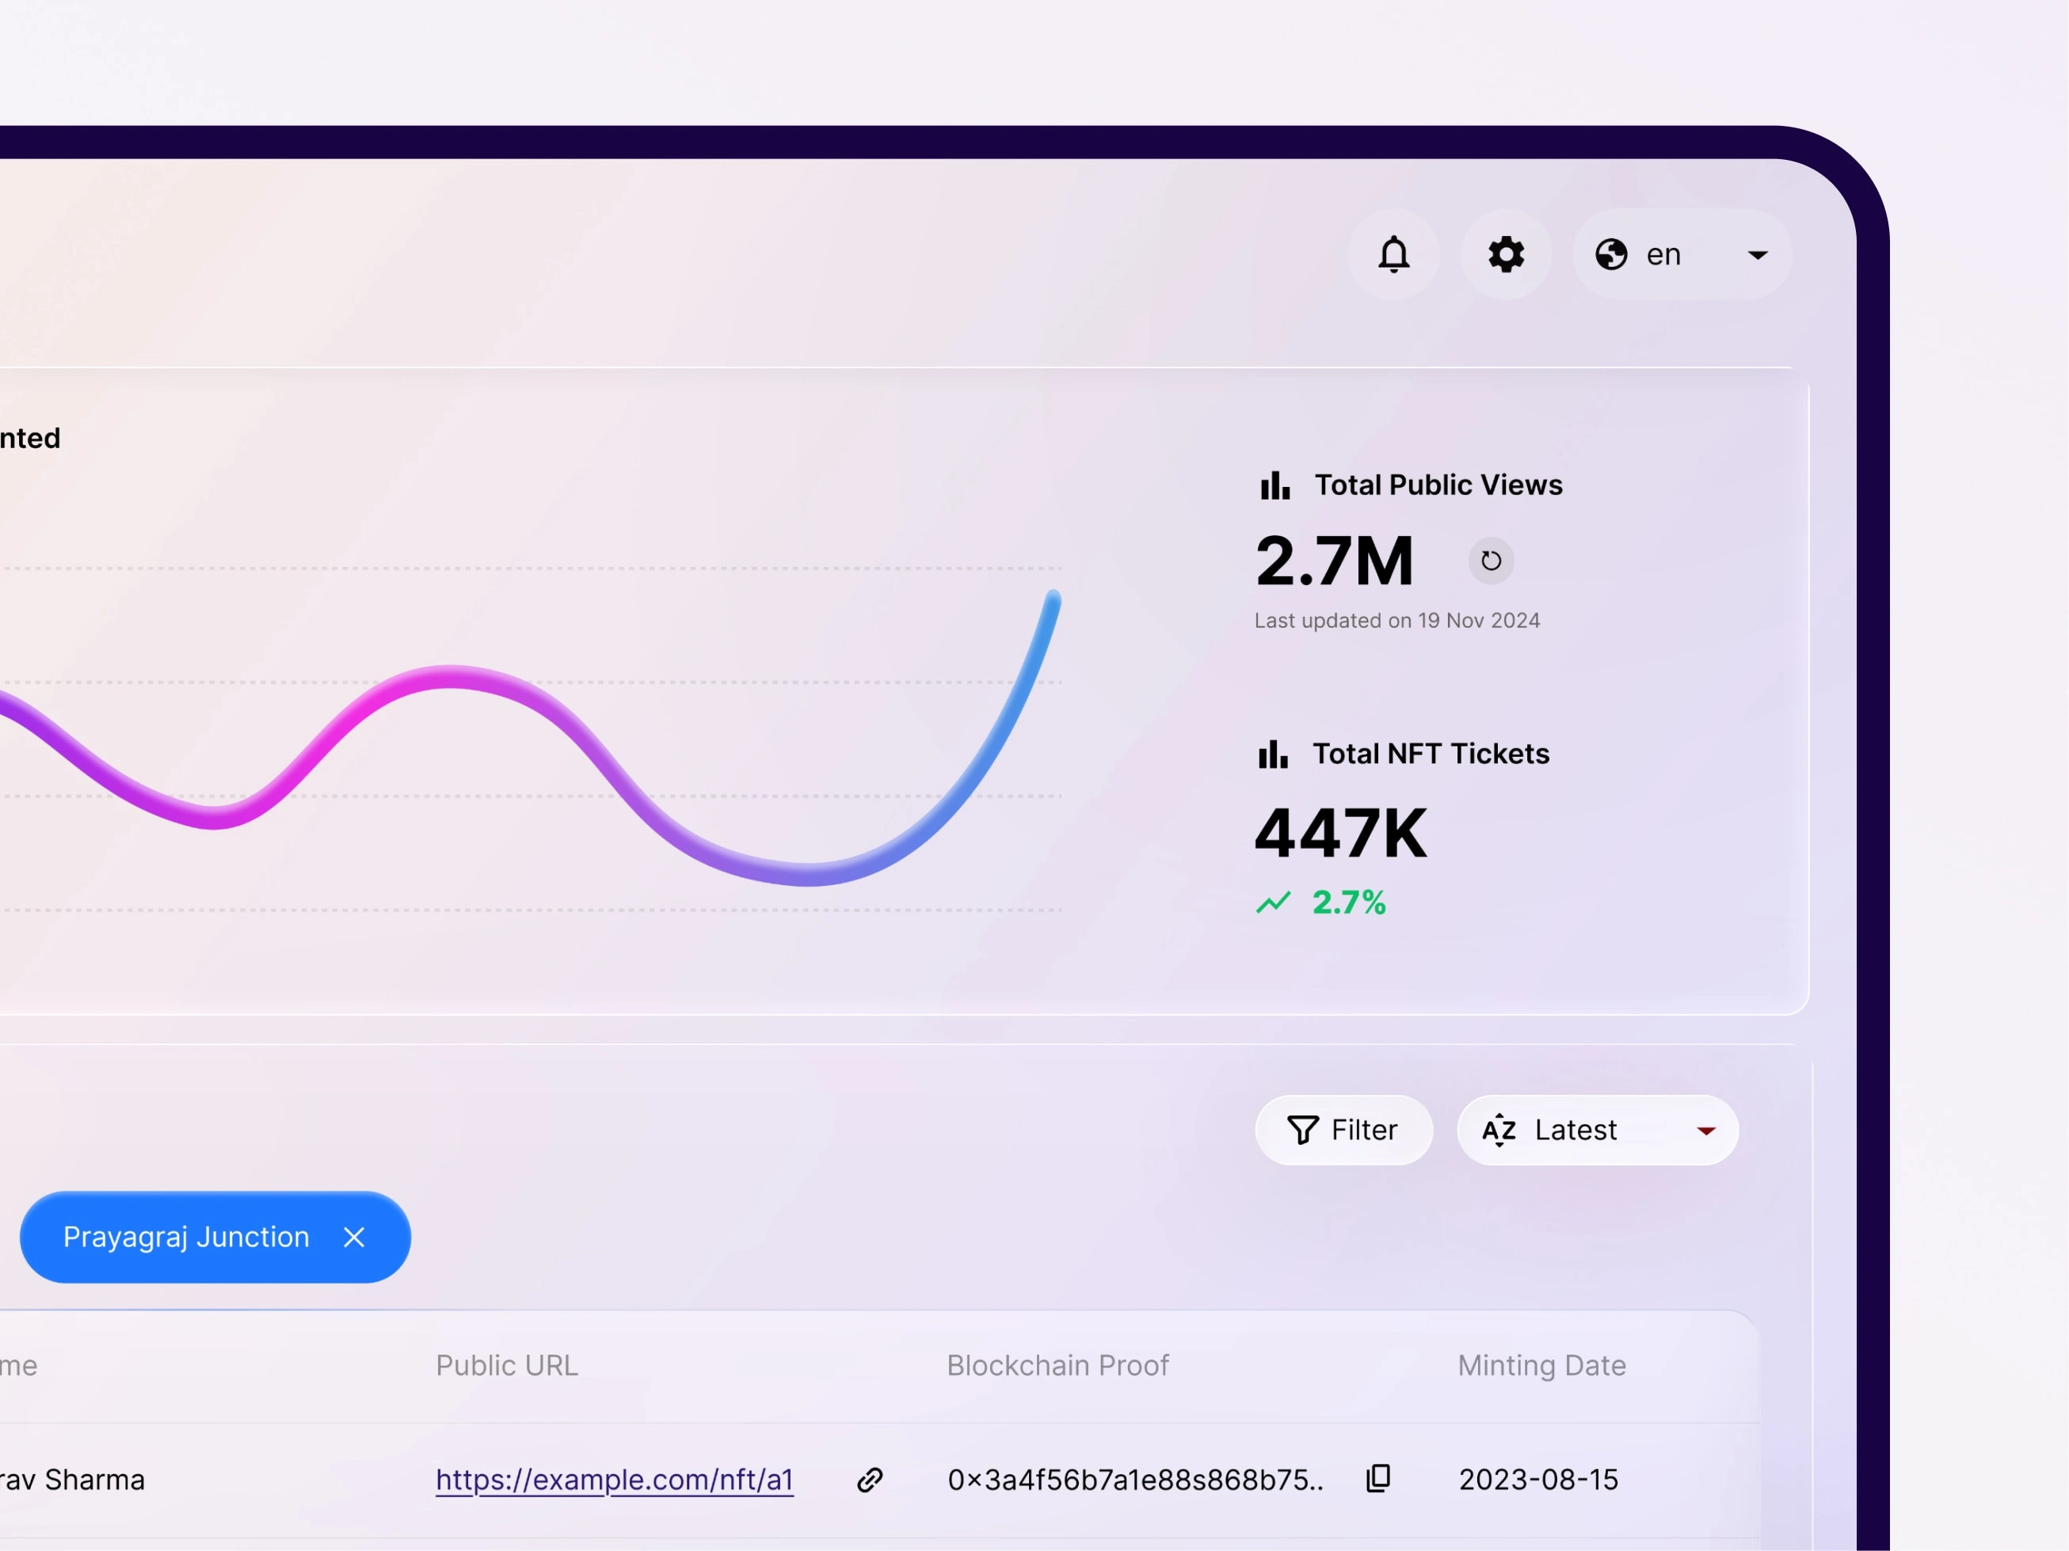The width and height of the screenshot is (2069, 1551).
Task: Open the https://example.com/nft/a1 link
Action: 615,1480
